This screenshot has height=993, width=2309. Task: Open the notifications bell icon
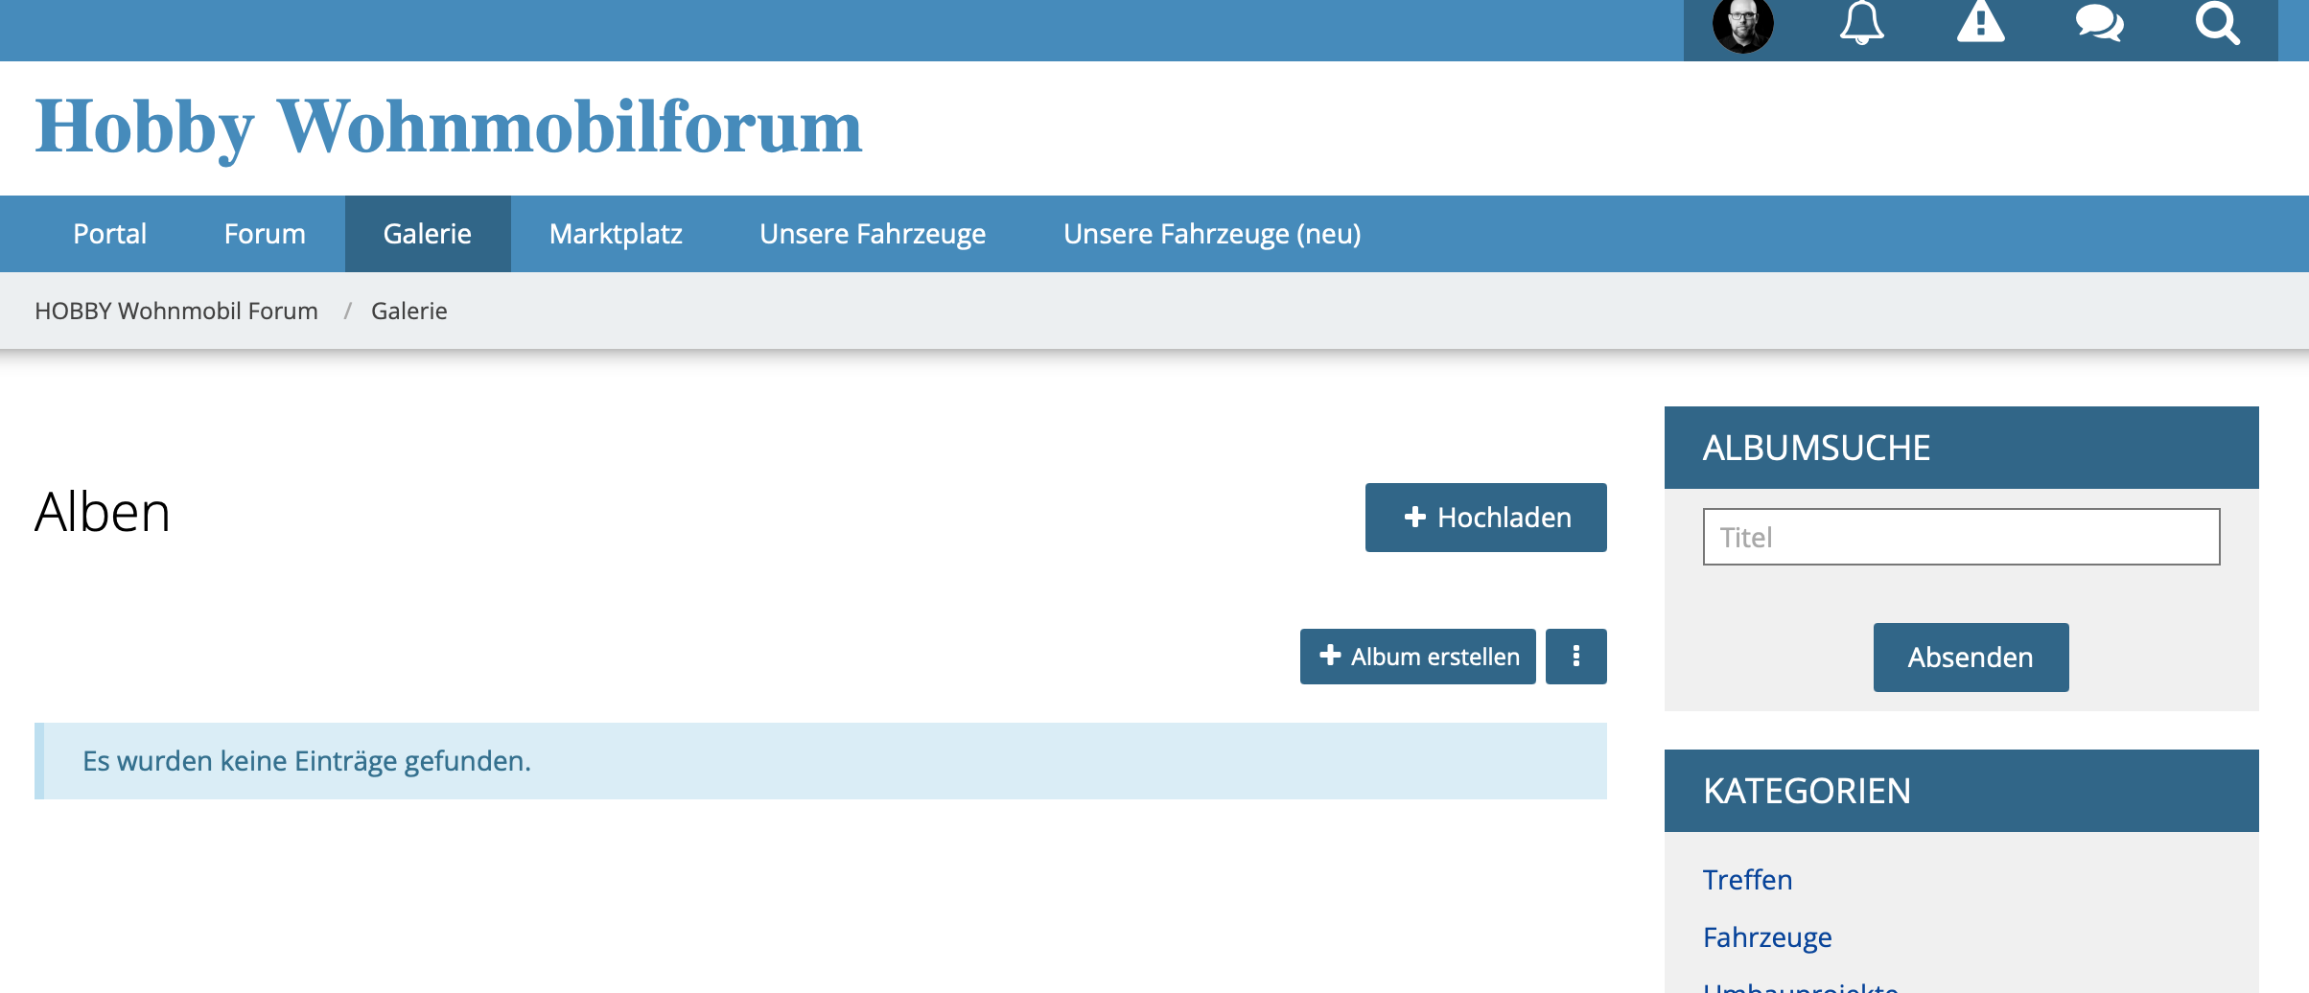tap(1861, 23)
